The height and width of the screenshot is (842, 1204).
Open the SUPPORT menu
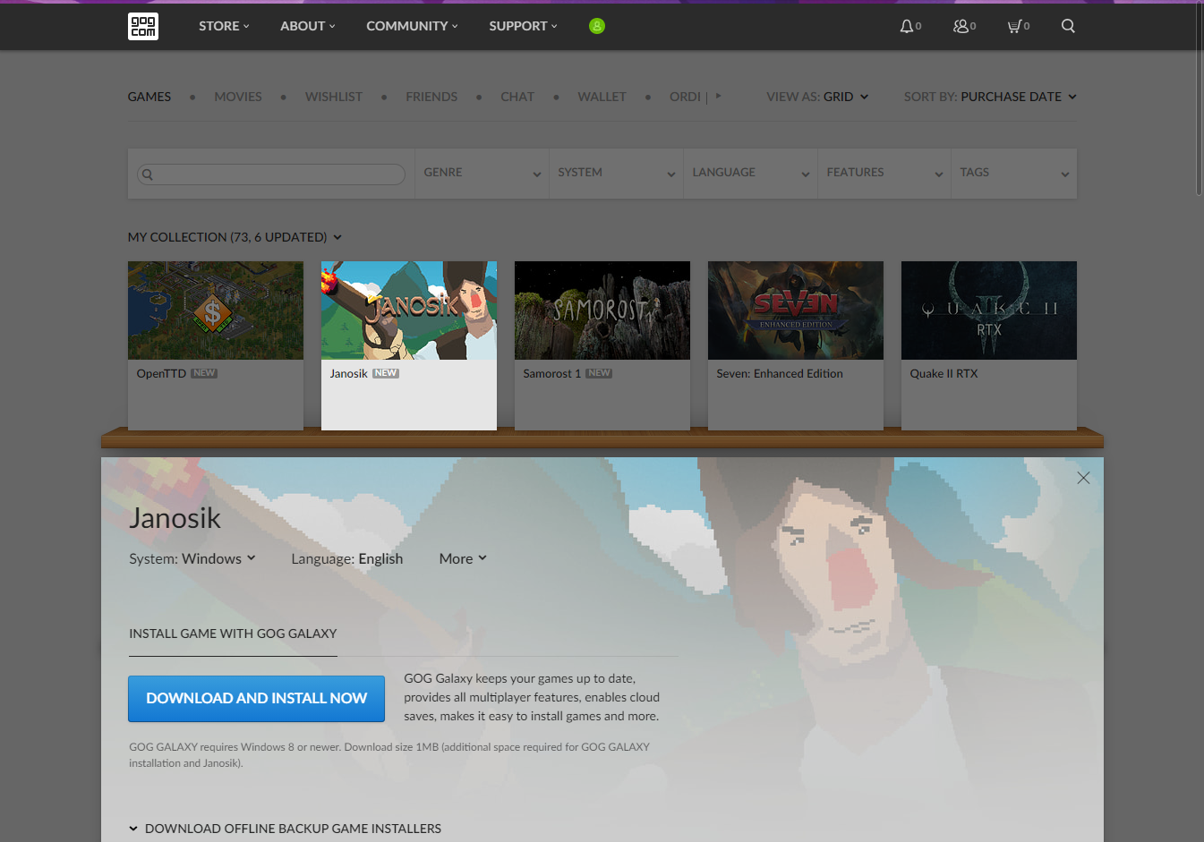click(x=523, y=26)
